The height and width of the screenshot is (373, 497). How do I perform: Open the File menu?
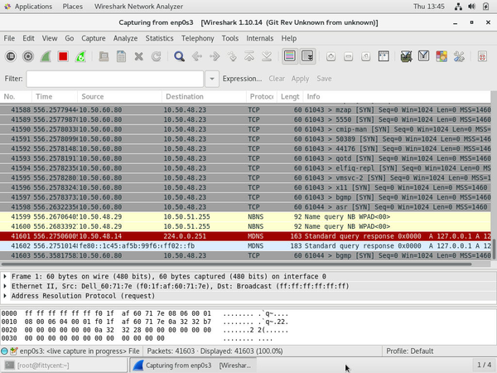9,38
